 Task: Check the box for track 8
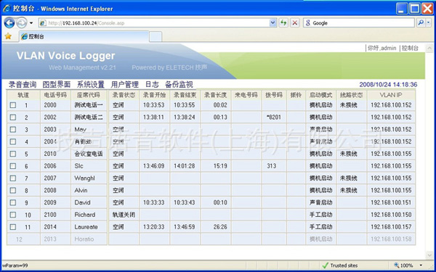click(x=13, y=190)
